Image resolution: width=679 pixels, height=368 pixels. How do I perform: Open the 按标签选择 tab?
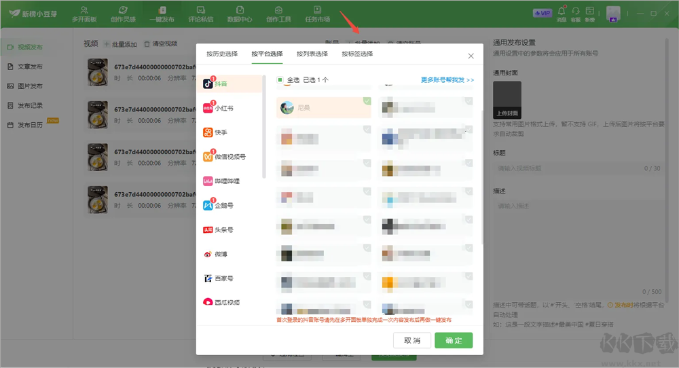(357, 54)
